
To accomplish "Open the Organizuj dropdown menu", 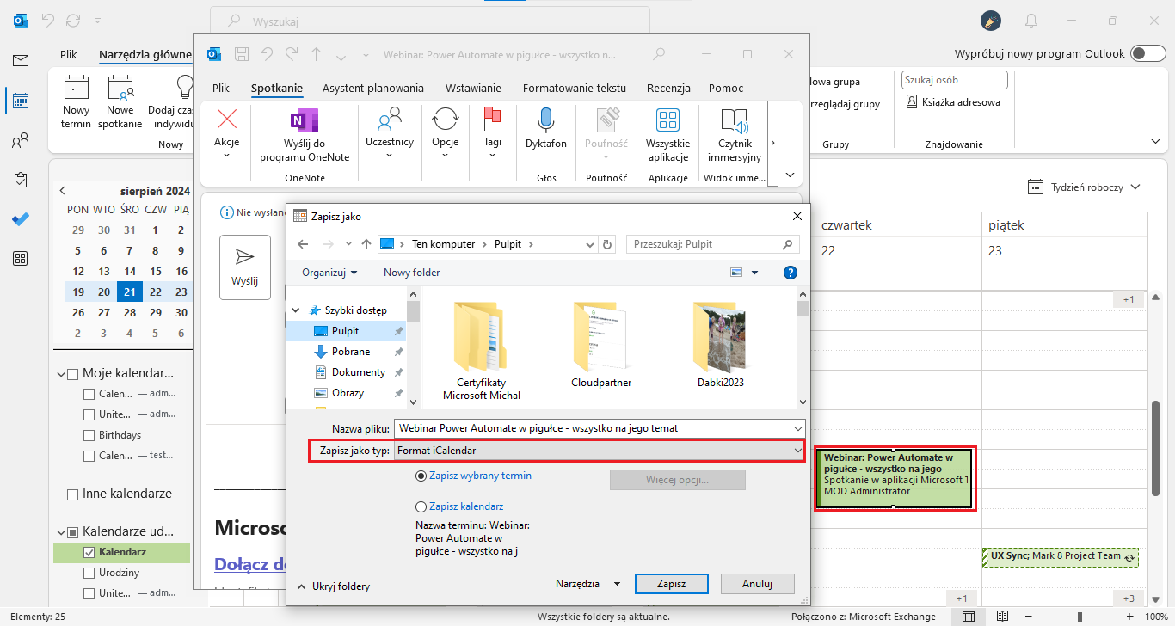I will coord(329,273).
